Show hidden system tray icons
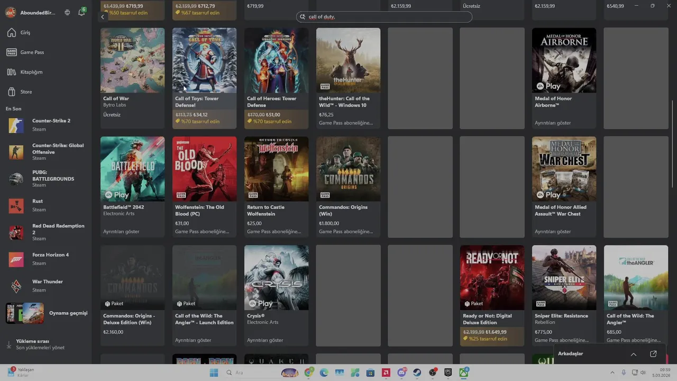The image size is (677, 381). (x=612, y=373)
